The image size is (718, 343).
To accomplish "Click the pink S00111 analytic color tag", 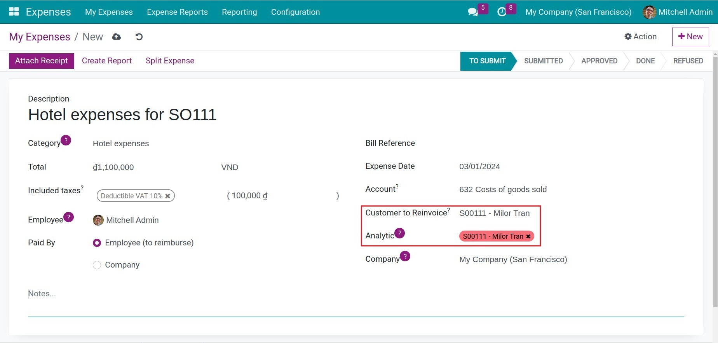I will pos(492,236).
